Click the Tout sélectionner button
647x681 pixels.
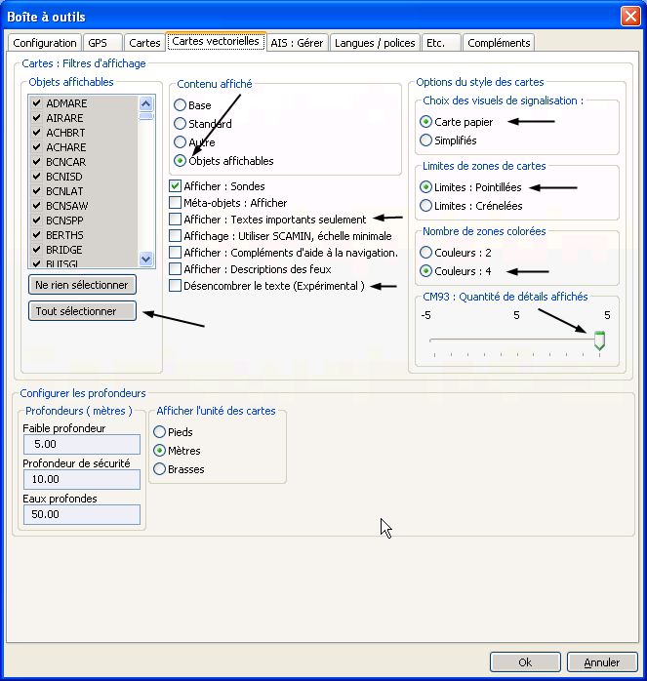[x=82, y=311]
